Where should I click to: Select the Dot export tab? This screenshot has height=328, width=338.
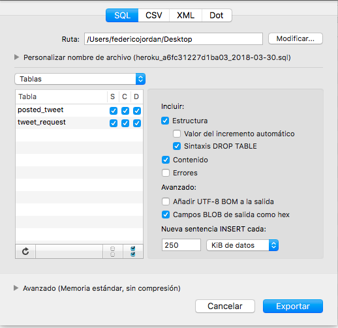[x=217, y=16]
